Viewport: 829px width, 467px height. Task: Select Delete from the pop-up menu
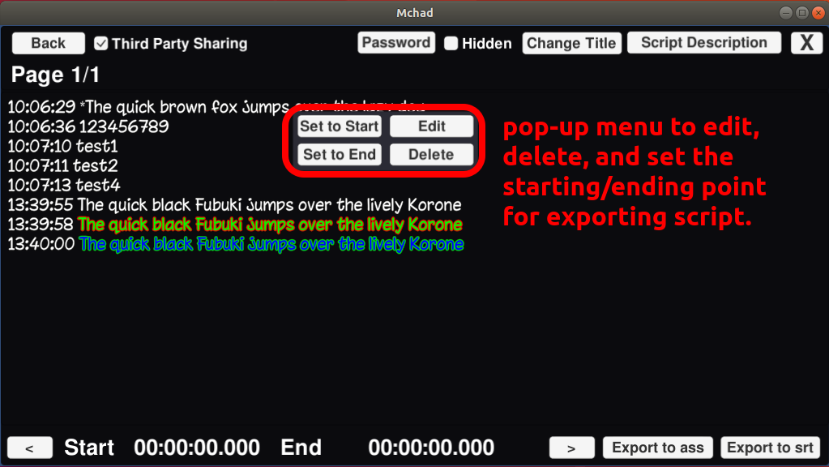[x=432, y=155]
